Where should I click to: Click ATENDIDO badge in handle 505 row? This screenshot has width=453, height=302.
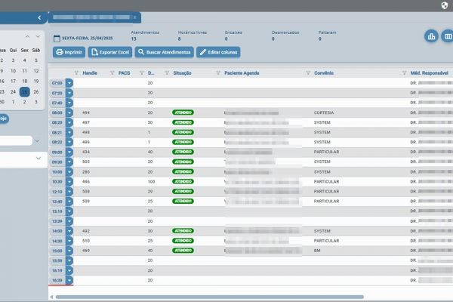pyautogui.click(x=183, y=162)
